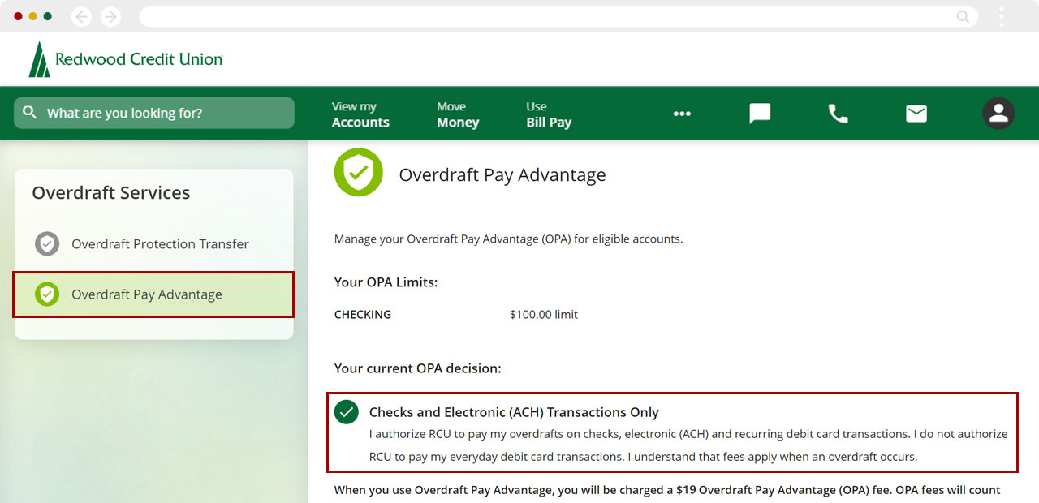Screen dimensions: 1039x503
Task: Open the user profile avatar icon
Action: click(x=998, y=114)
